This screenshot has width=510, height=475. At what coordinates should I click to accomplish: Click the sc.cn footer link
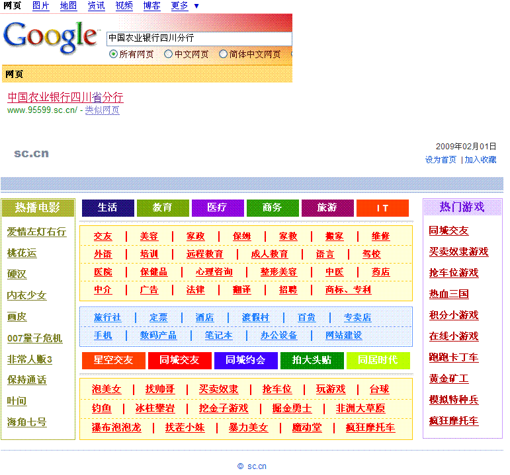point(257,466)
